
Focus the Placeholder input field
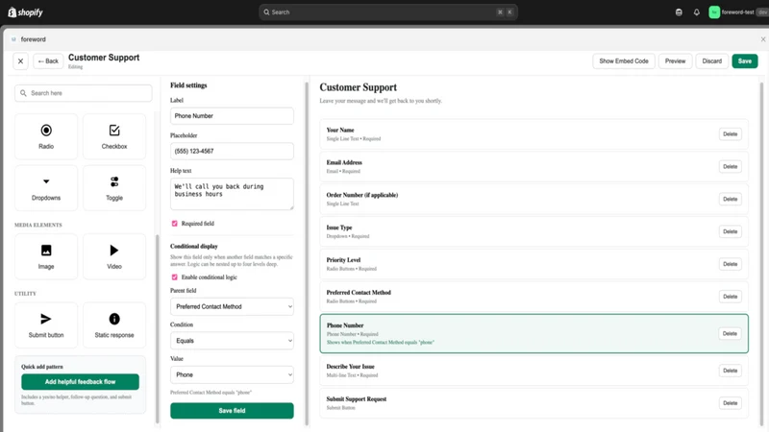click(232, 151)
